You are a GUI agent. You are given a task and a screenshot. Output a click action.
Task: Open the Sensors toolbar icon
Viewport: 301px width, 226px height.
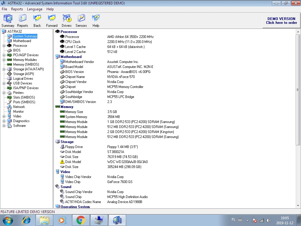pos(81,20)
